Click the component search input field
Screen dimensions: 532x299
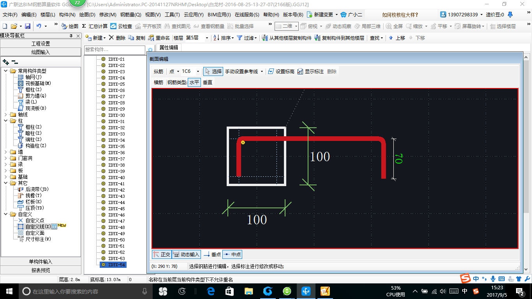(x=115, y=50)
